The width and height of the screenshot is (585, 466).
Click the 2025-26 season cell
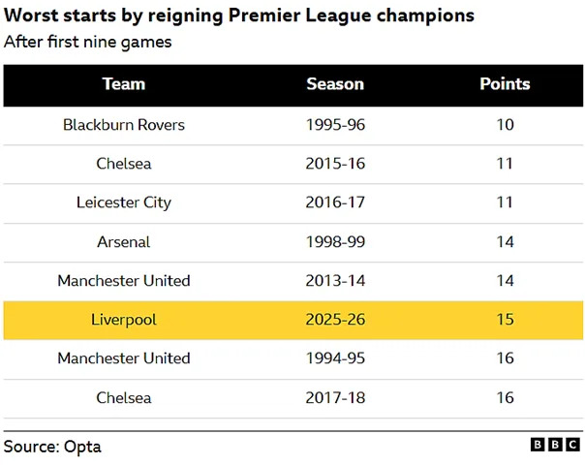click(335, 320)
